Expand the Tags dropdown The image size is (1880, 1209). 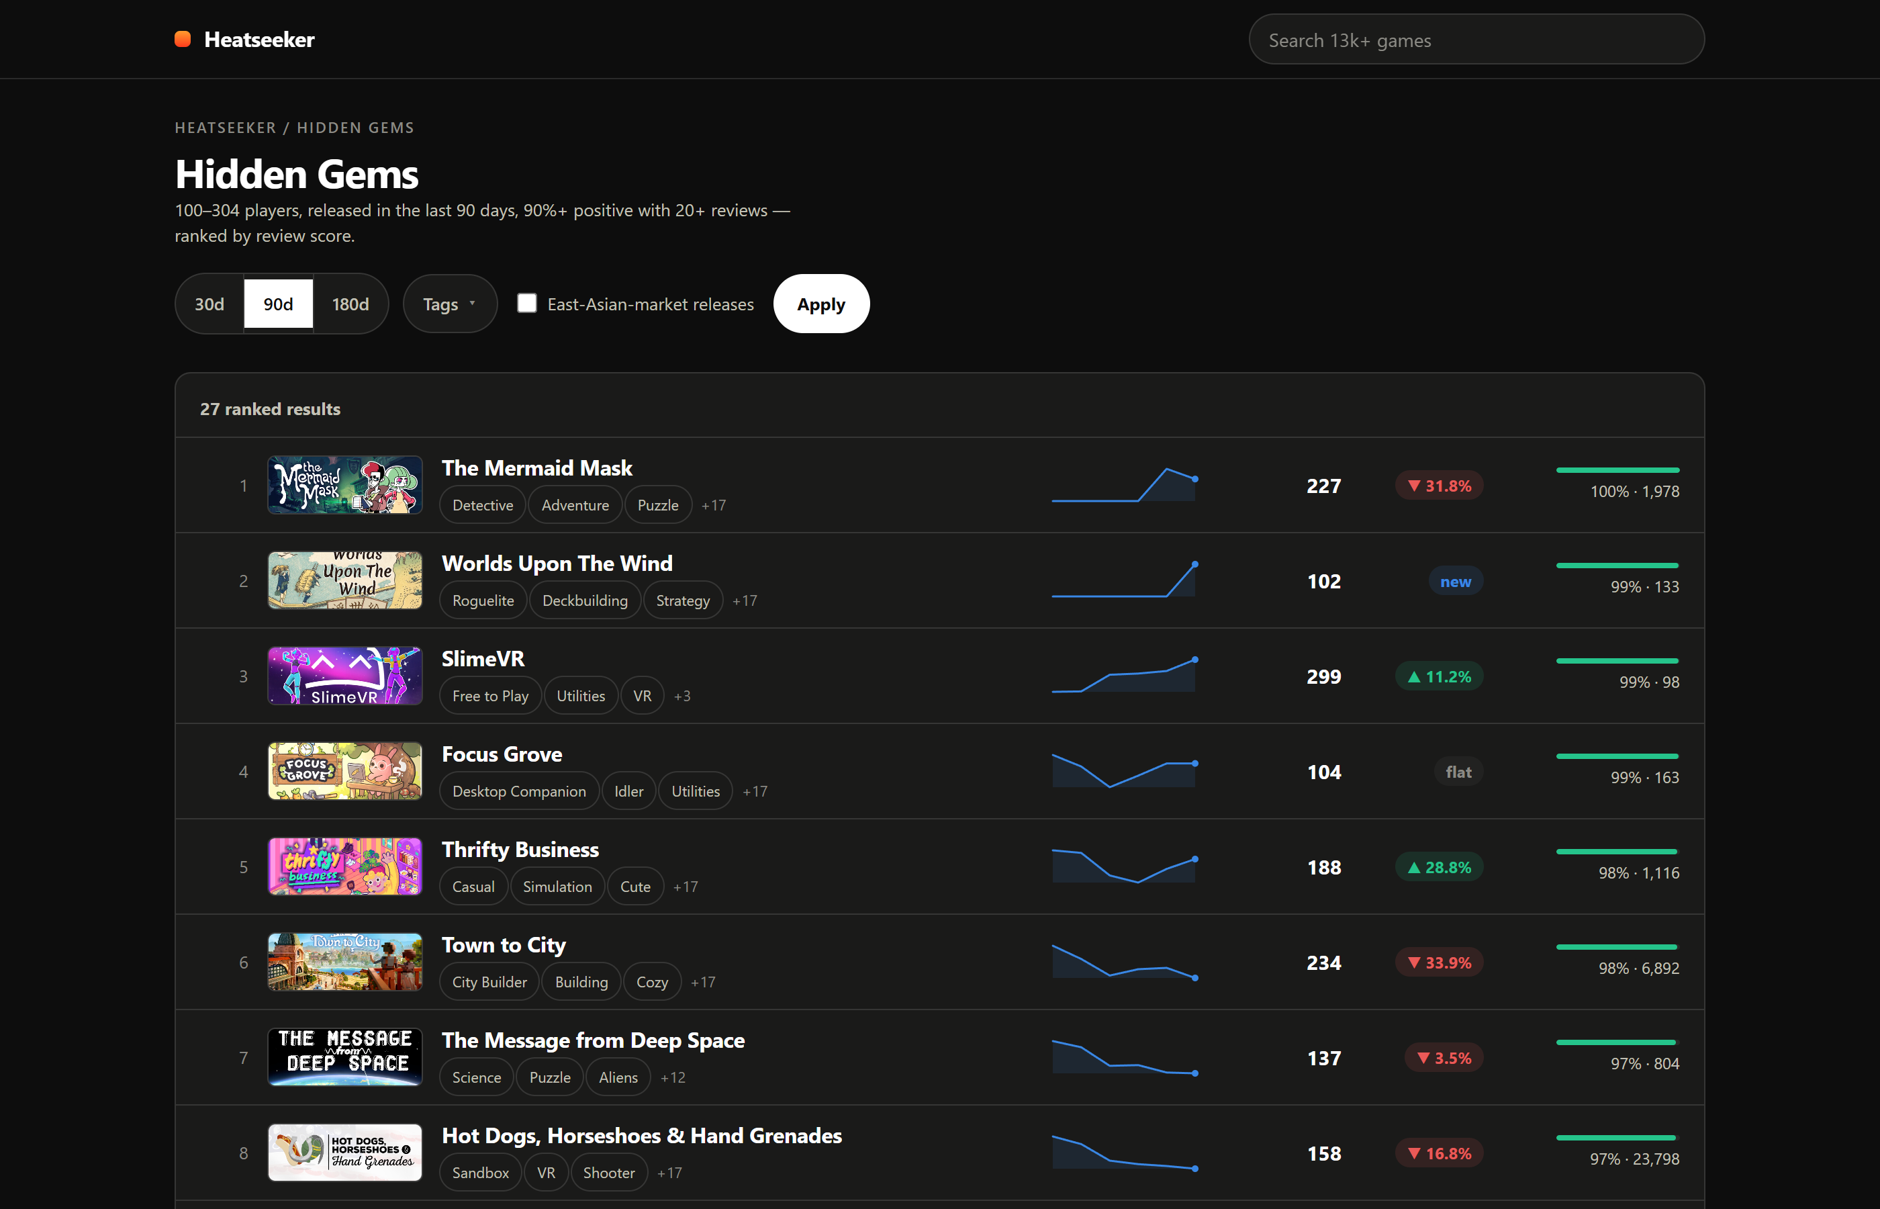(450, 304)
